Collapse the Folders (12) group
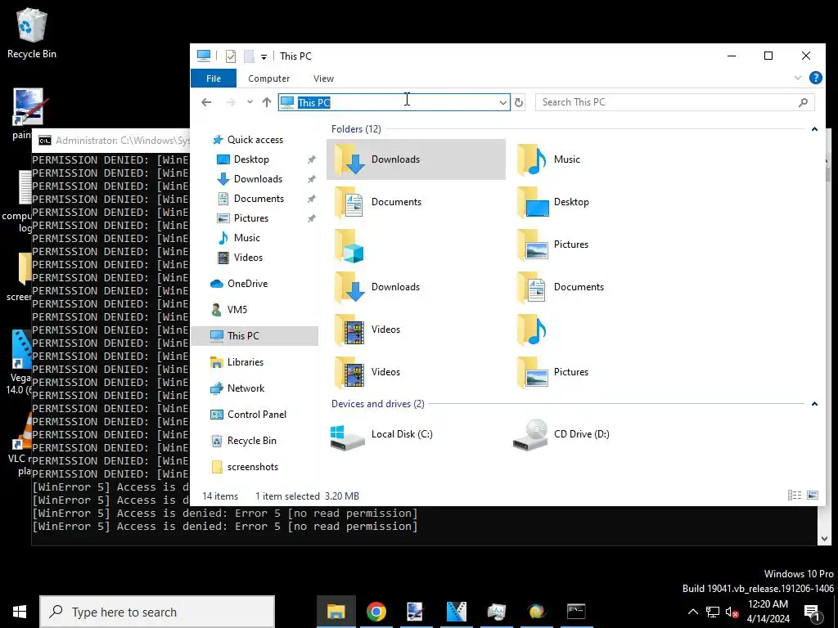Screen dimensions: 838x628 coord(814,129)
